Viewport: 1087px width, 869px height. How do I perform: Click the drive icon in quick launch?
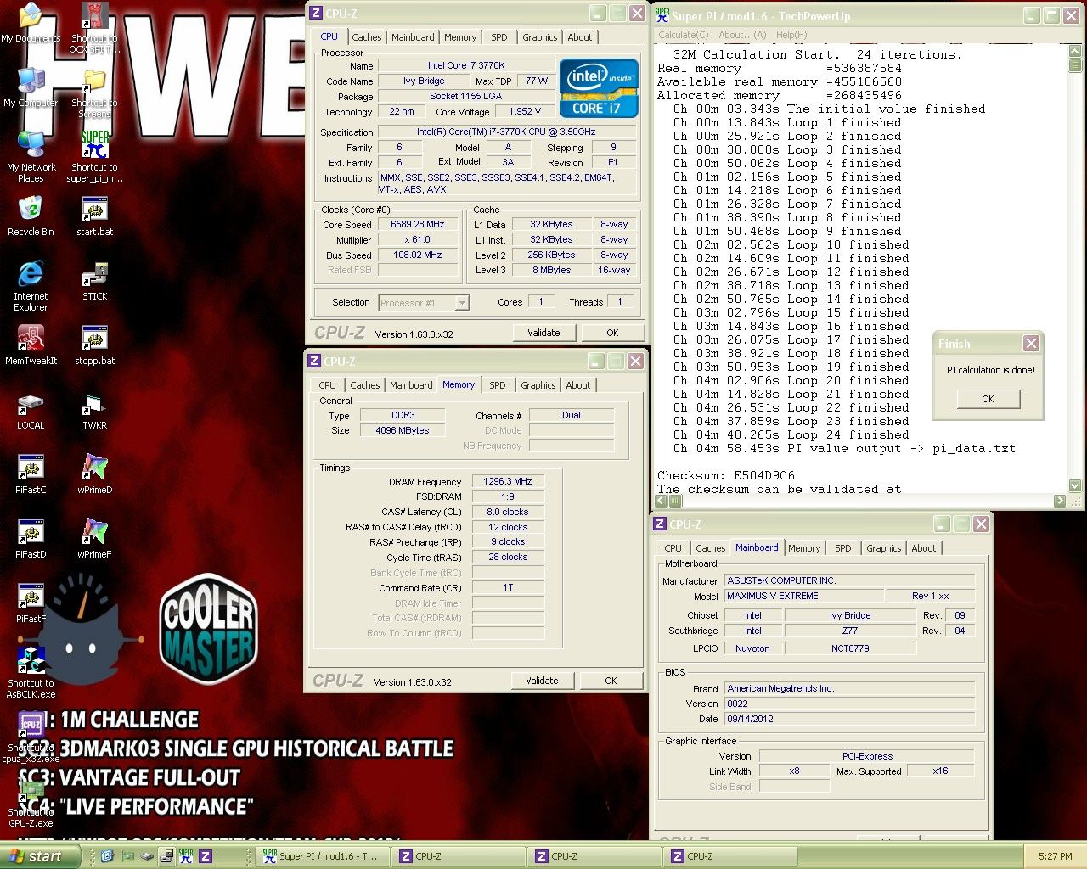(147, 856)
